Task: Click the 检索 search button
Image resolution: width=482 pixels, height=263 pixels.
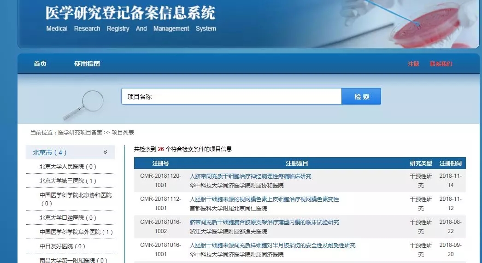Action: [x=361, y=96]
